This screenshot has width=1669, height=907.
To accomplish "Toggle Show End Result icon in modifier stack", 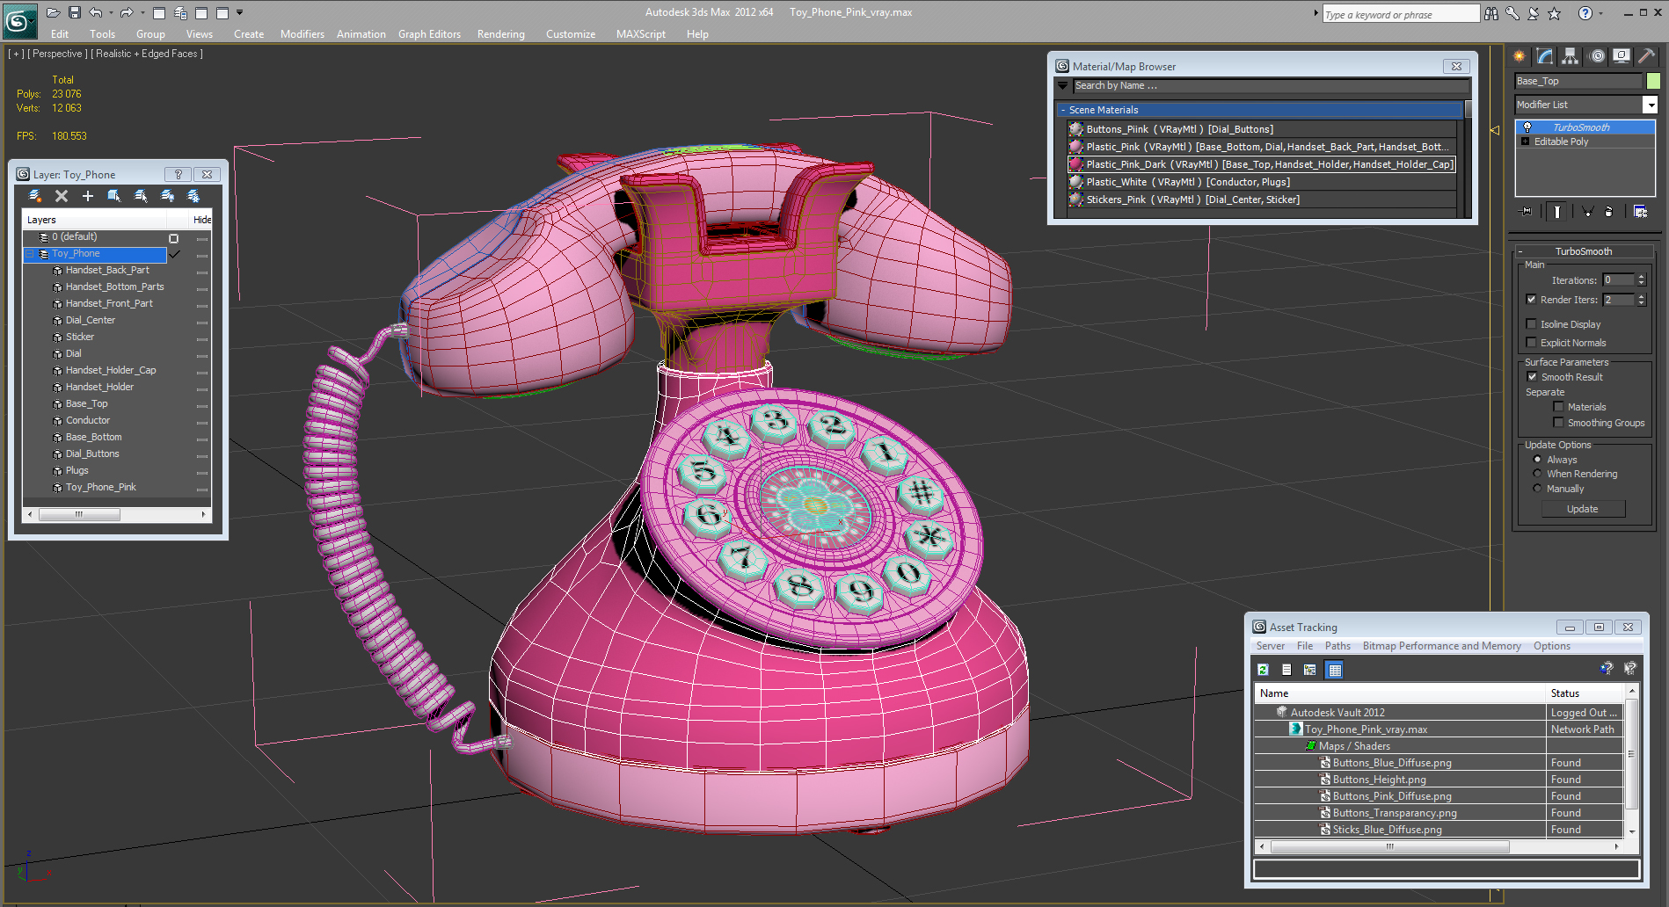I will coord(1557,211).
